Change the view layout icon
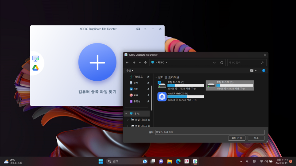296x166 pixels. pos(252,71)
